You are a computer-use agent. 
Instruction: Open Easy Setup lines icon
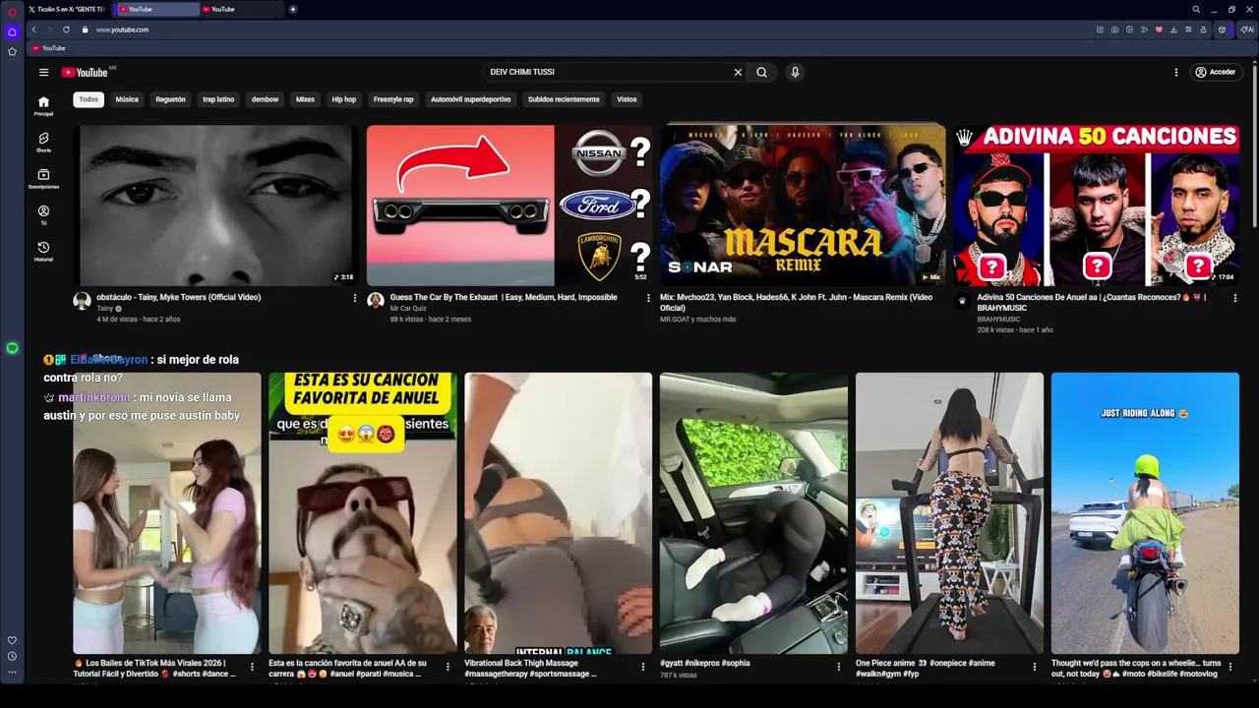[1188, 29]
